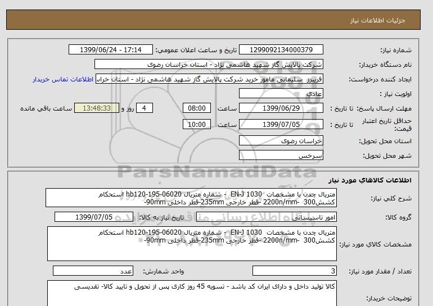Viewport: 433px width, 306px height.
Task: Click the توضیحات خریدار text area
Action: 191,293
